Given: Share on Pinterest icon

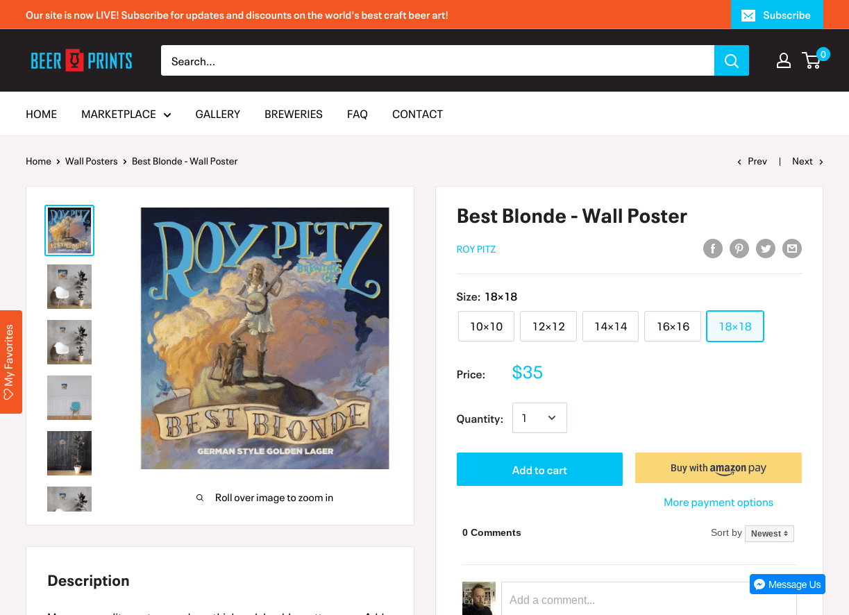Looking at the screenshot, I should [739, 248].
